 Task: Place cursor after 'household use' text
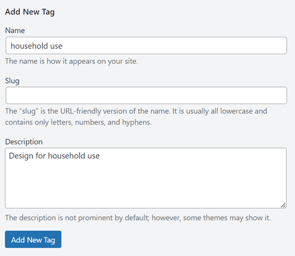[63, 46]
